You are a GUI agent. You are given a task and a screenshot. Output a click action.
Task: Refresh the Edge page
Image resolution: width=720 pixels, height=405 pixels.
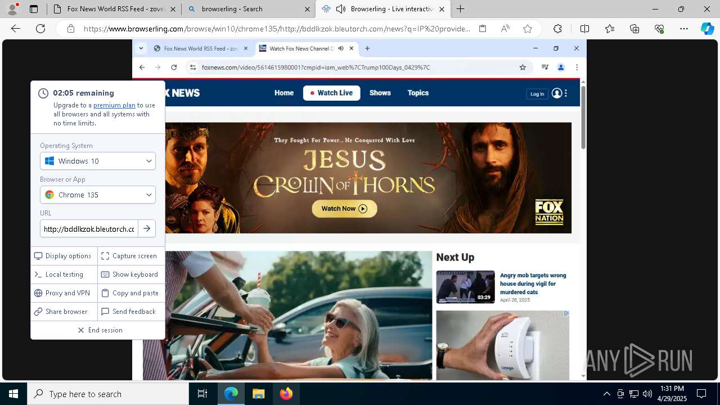click(x=40, y=29)
